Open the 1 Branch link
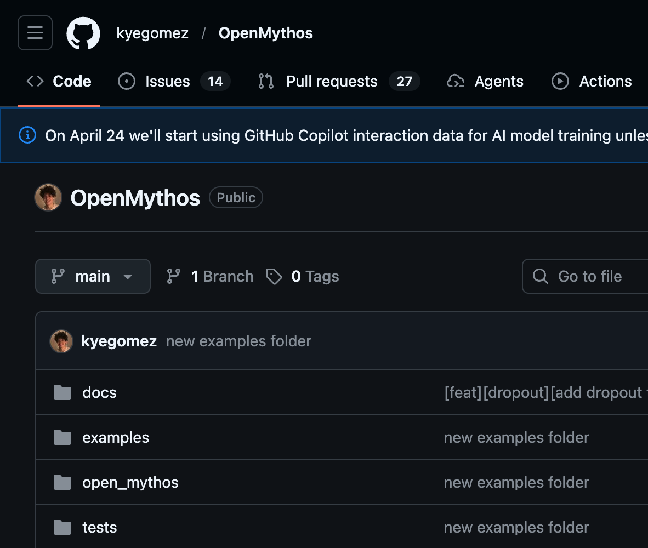648x548 pixels. [x=210, y=276]
